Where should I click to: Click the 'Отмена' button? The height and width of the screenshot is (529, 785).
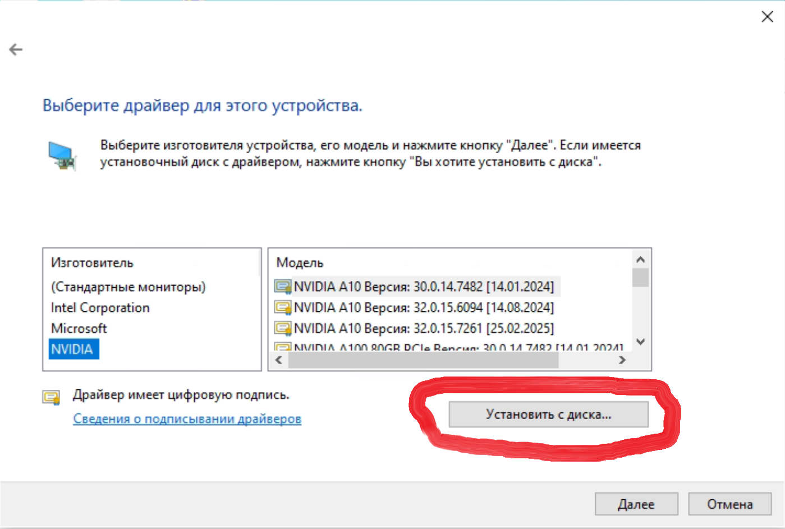[729, 504]
